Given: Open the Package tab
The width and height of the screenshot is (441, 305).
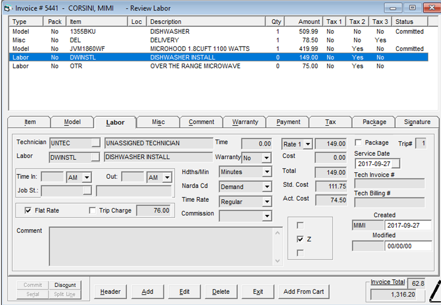Looking at the screenshot, I should 374,122.
